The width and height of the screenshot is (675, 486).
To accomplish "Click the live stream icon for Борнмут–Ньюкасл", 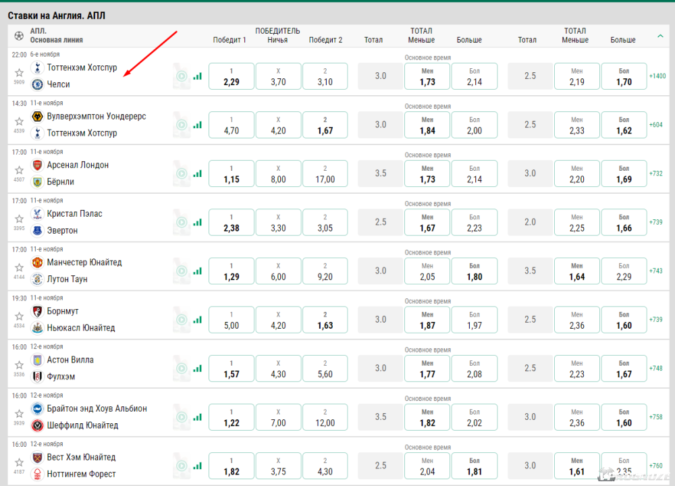I will (x=182, y=319).
